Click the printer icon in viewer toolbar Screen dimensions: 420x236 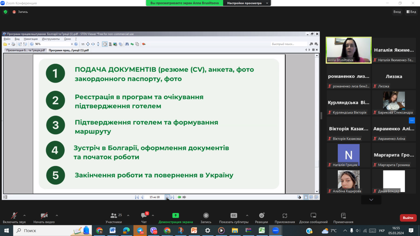point(13,44)
